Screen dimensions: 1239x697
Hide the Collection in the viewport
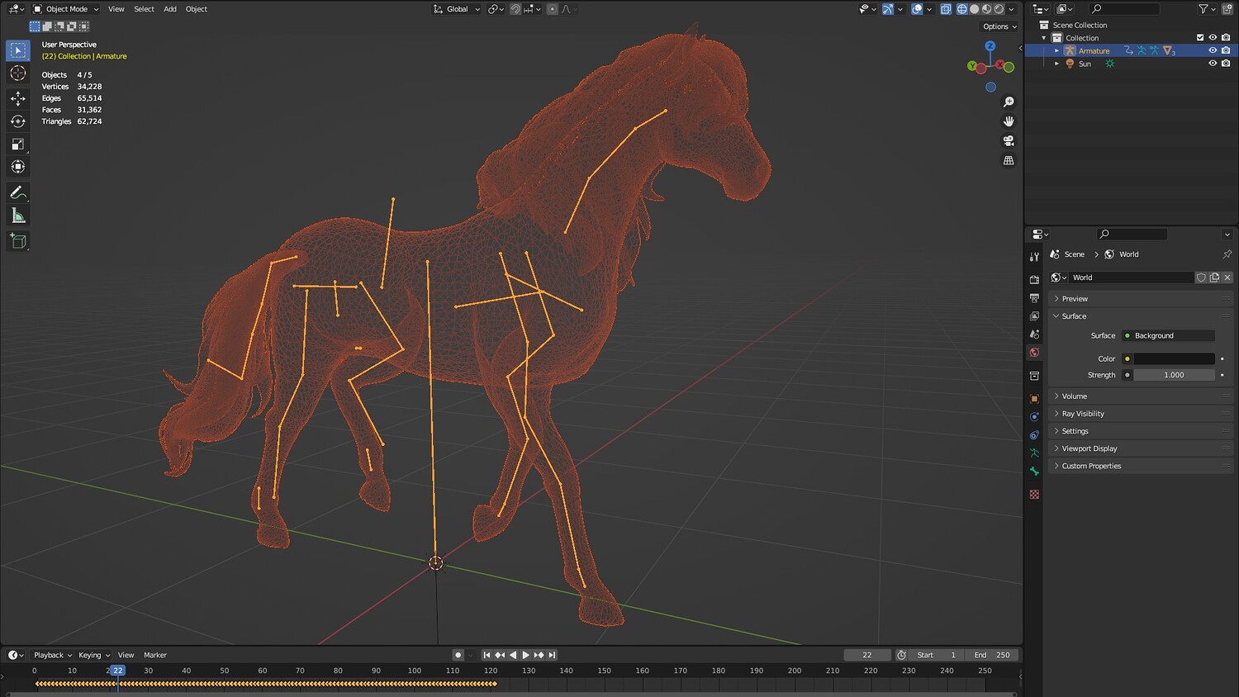pyautogui.click(x=1213, y=38)
